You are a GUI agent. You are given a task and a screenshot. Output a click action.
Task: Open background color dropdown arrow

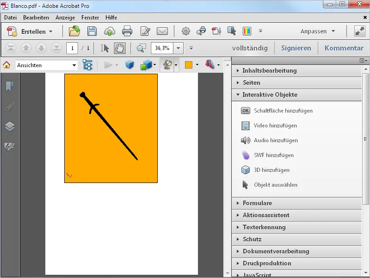point(197,65)
